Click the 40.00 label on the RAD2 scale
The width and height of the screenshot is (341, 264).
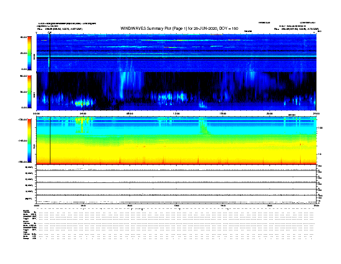click(23, 37)
